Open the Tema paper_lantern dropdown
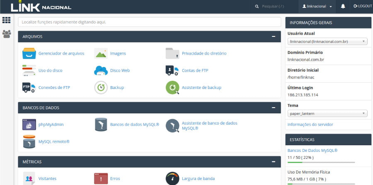 tap(327, 113)
